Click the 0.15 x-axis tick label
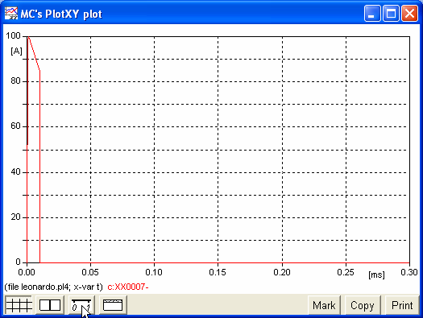This screenshot has height=318, width=423. tap(218, 272)
